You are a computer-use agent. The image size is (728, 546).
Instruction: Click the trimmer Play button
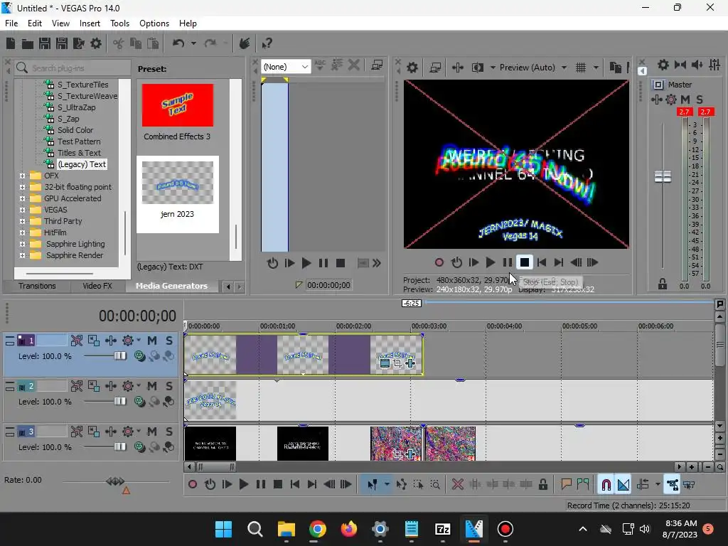[306, 263]
